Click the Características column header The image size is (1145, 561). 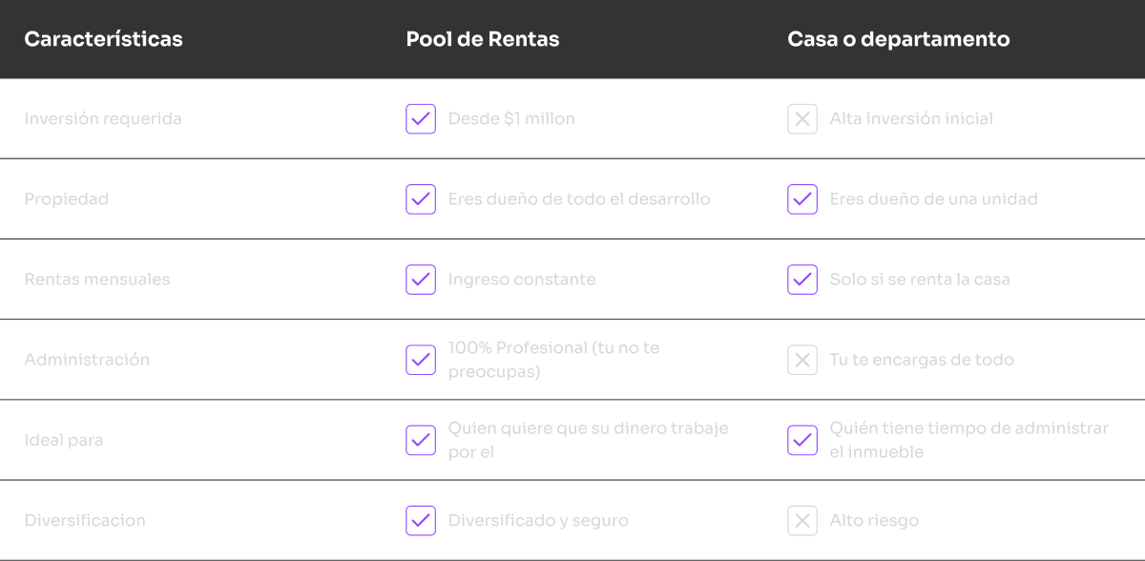[103, 39]
